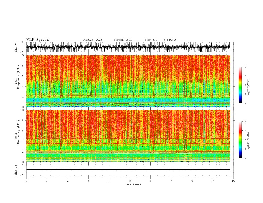Screen dimensions: 263x203
Task: Click the 'start UT = 3 :40: 0' text
Action: click(x=160, y=40)
